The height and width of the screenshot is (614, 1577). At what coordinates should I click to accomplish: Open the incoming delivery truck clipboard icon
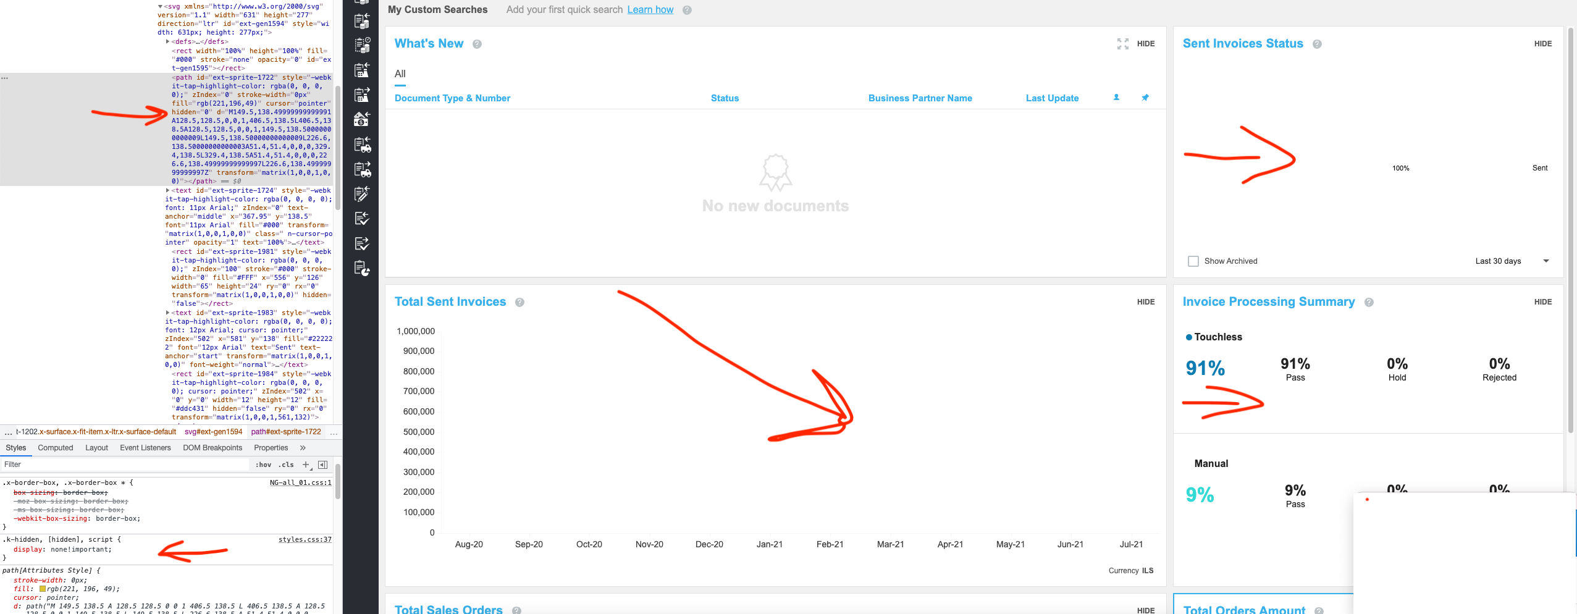(363, 145)
